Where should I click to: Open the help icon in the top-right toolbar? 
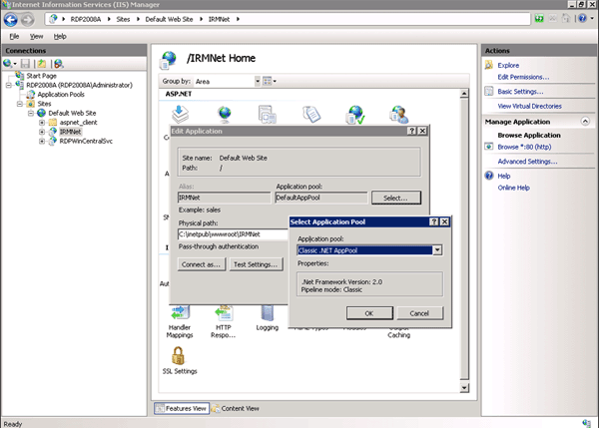tap(582, 18)
